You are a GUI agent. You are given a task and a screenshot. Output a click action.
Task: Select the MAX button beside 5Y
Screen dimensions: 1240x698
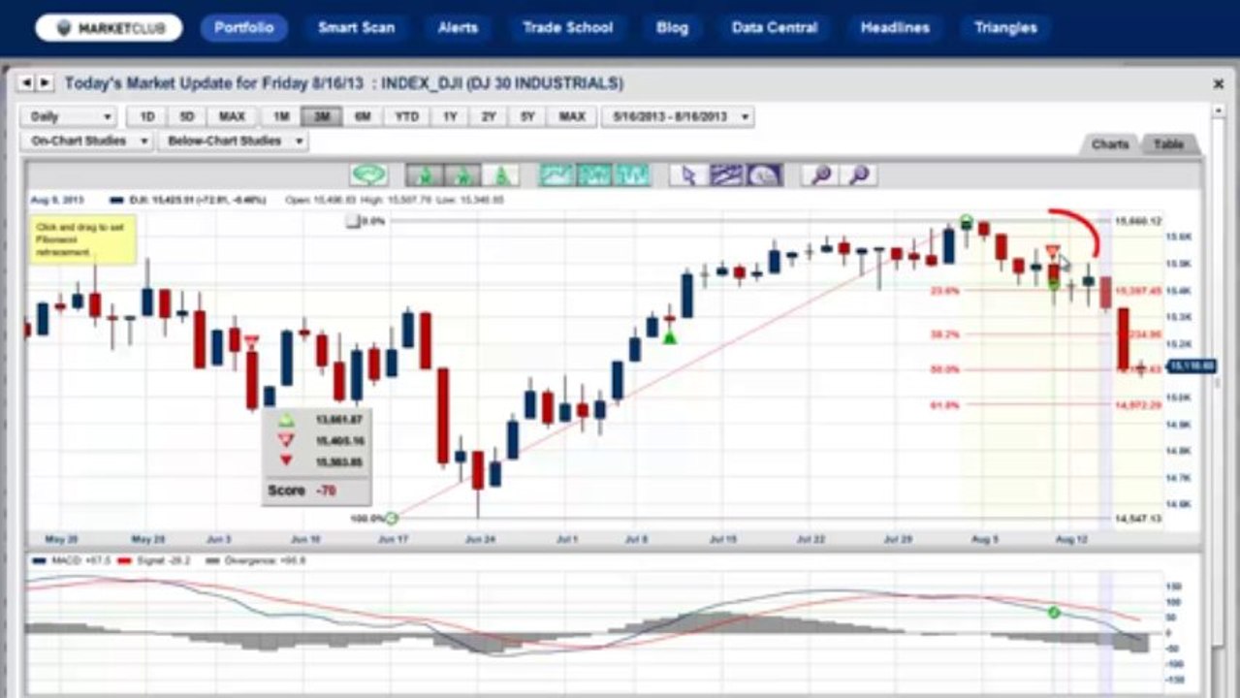[x=572, y=116]
